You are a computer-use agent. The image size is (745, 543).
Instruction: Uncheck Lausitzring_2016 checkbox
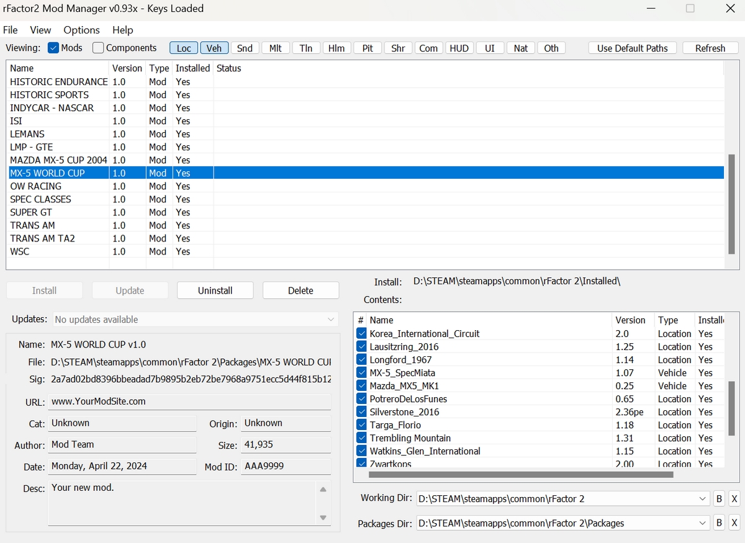pyautogui.click(x=362, y=346)
